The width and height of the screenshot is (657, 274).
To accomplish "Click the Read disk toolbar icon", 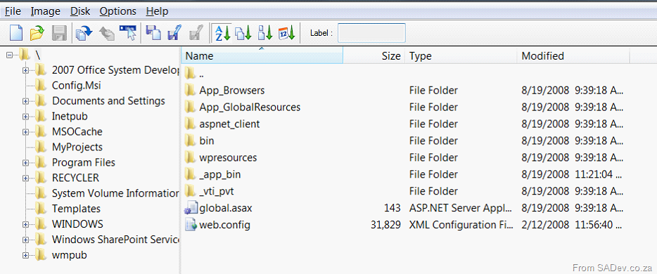I will pyautogui.click(x=153, y=33).
